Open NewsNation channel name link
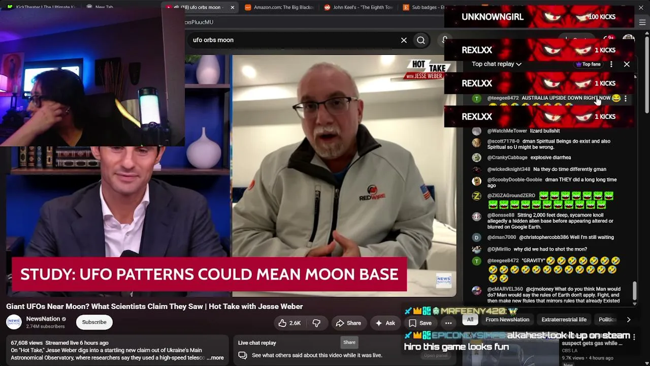 pyautogui.click(x=43, y=319)
